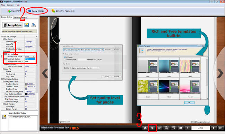This screenshot has height=134, width=225.
Task: Collapse The Display Settings group
Action: click(x=2, y=79)
